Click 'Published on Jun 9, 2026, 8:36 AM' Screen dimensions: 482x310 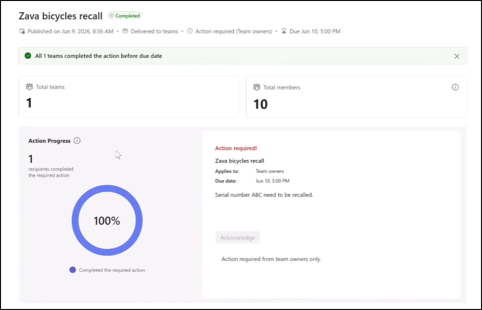(x=70, y=31)
